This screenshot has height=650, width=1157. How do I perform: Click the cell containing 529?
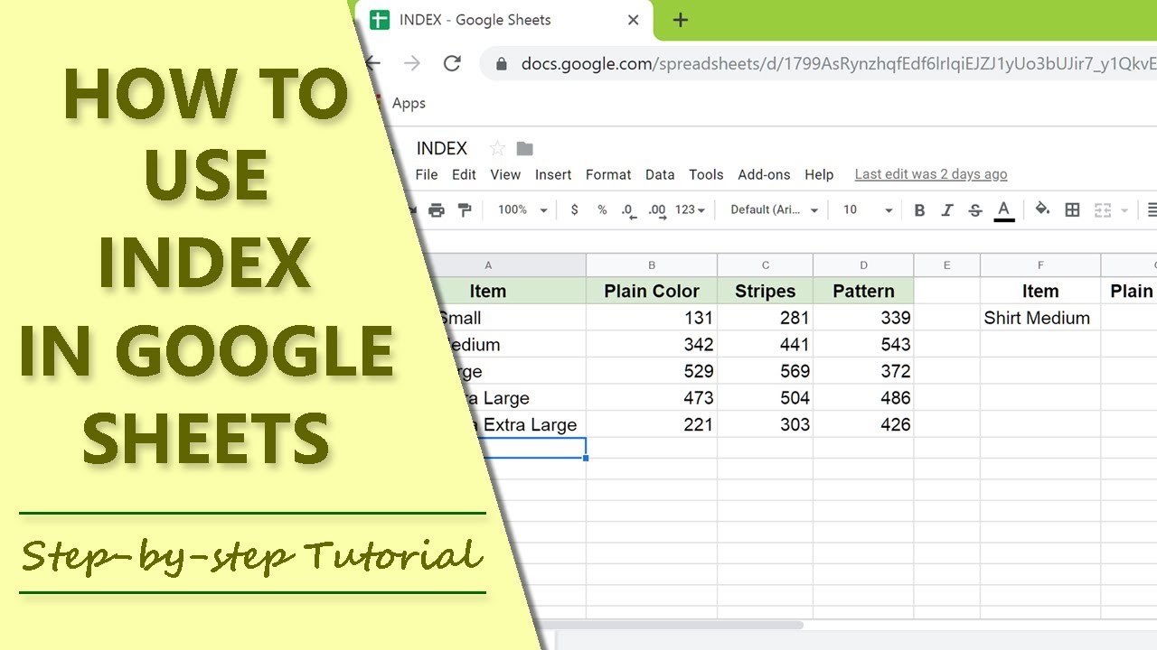(652, 371)
